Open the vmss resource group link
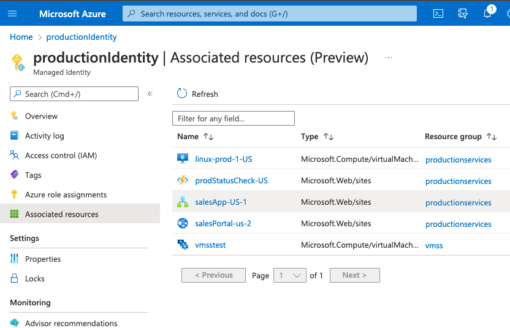The image size is (510, 328). click(434, 245)
